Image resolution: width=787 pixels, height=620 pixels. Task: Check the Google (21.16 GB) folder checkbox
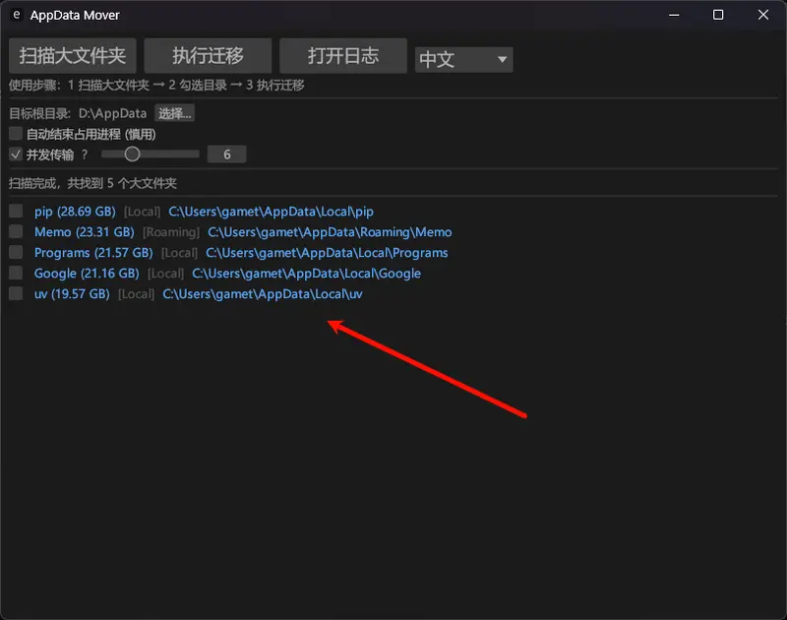(x=15, y=273)
